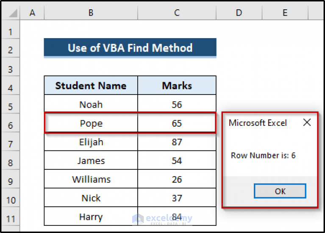Select row 3 header

tap(11, 67)
